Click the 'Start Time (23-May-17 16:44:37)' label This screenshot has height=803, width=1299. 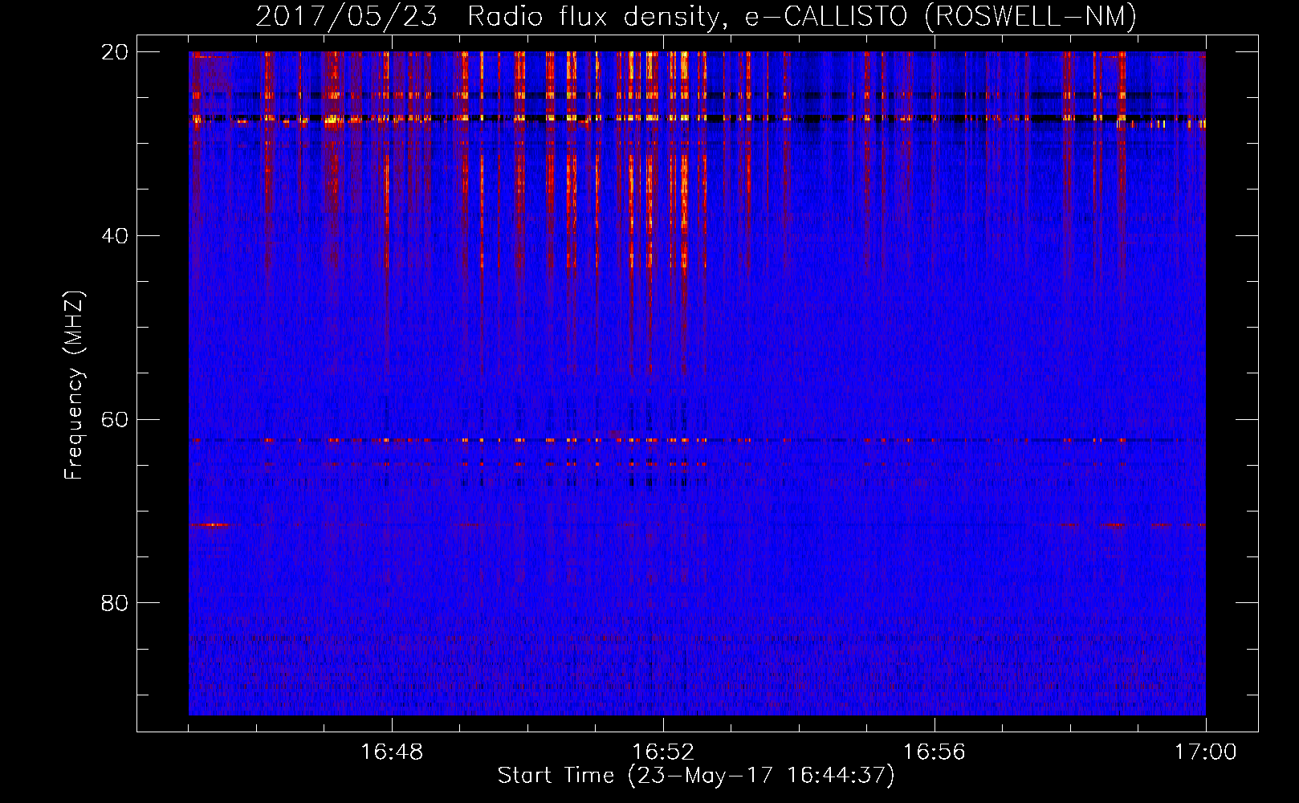(x=696, y=776)
